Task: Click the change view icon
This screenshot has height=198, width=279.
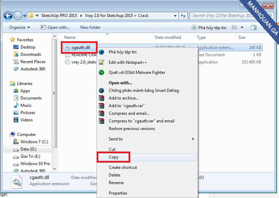Action: [x=234, y=27]
